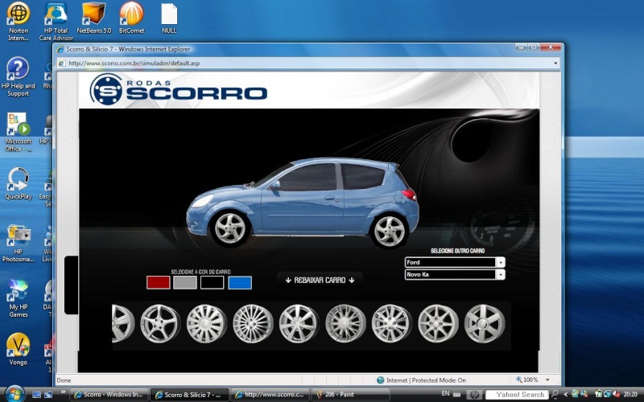Click the EN language indicator

[x=446, y=393]
